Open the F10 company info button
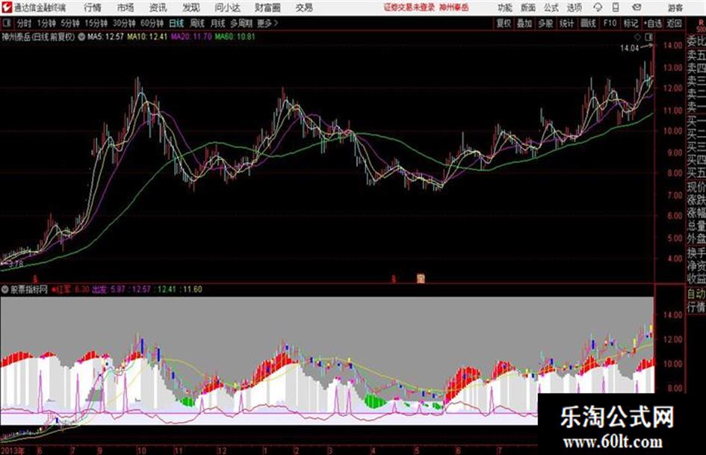 click(610, 23)
